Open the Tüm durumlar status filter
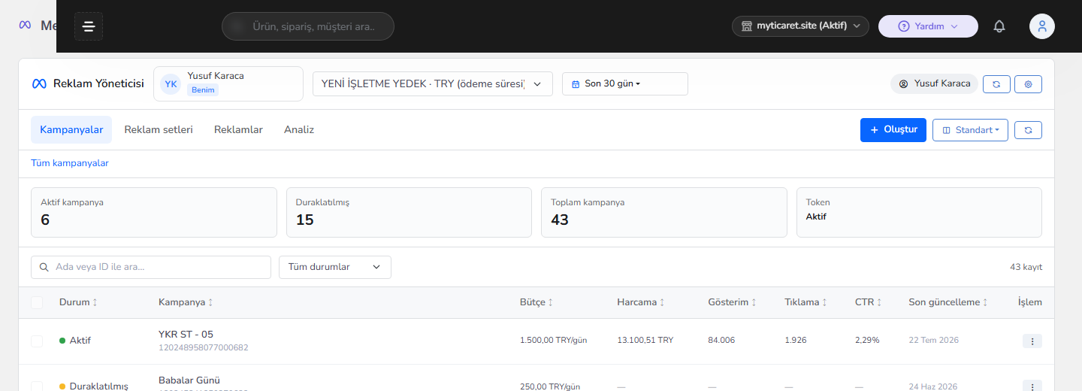Viewport: 1082px width, 391px height. click(335, 267)
